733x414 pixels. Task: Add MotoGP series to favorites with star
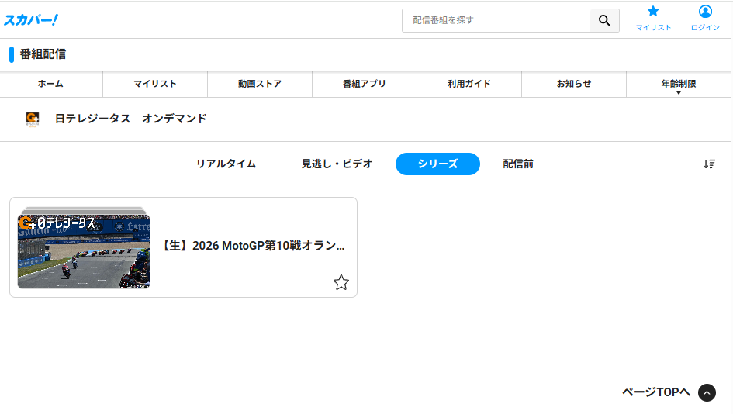pyautogui.click(x=341, y=282)
